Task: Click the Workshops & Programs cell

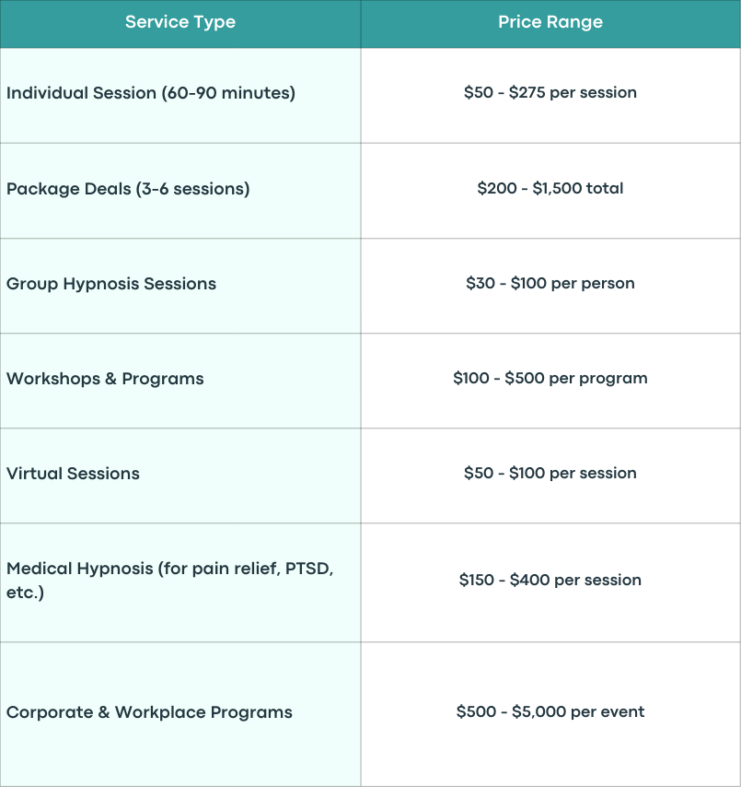Action: click(x=180, y=381)
